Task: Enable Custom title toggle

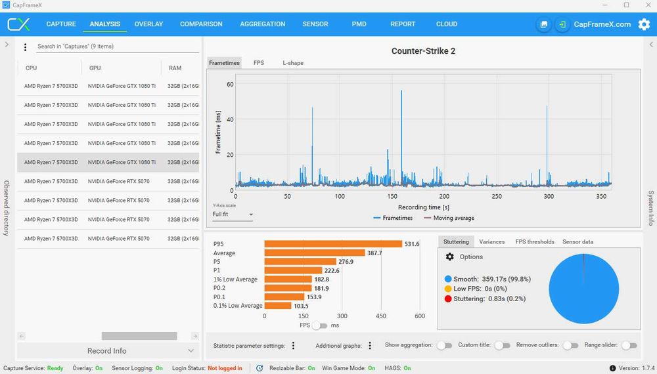Action: [502, 345]
